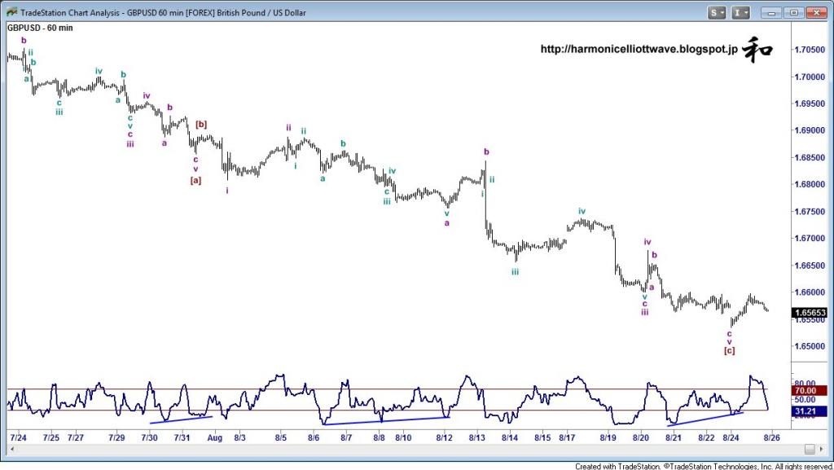Click the horizontal scrollbar left arrow
This screenshot has height=470, width=834.
(x=12, y=450)
